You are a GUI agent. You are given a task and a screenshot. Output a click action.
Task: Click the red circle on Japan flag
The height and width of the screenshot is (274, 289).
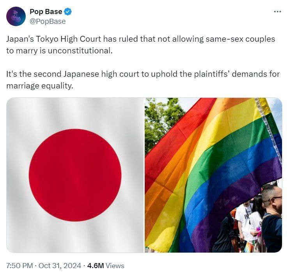[75, 175]
